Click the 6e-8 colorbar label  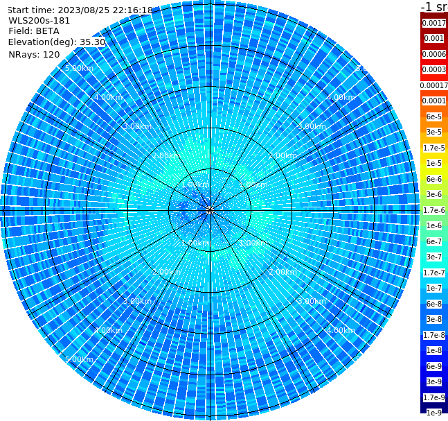[434, 304]
